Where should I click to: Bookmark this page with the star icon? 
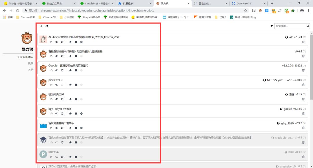pos(245,10)
